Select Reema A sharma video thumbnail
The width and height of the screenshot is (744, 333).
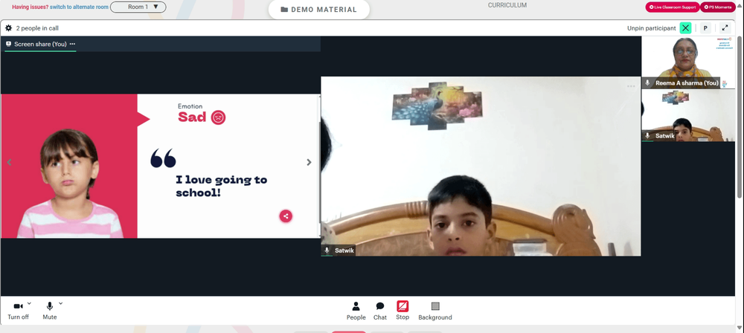688,62
